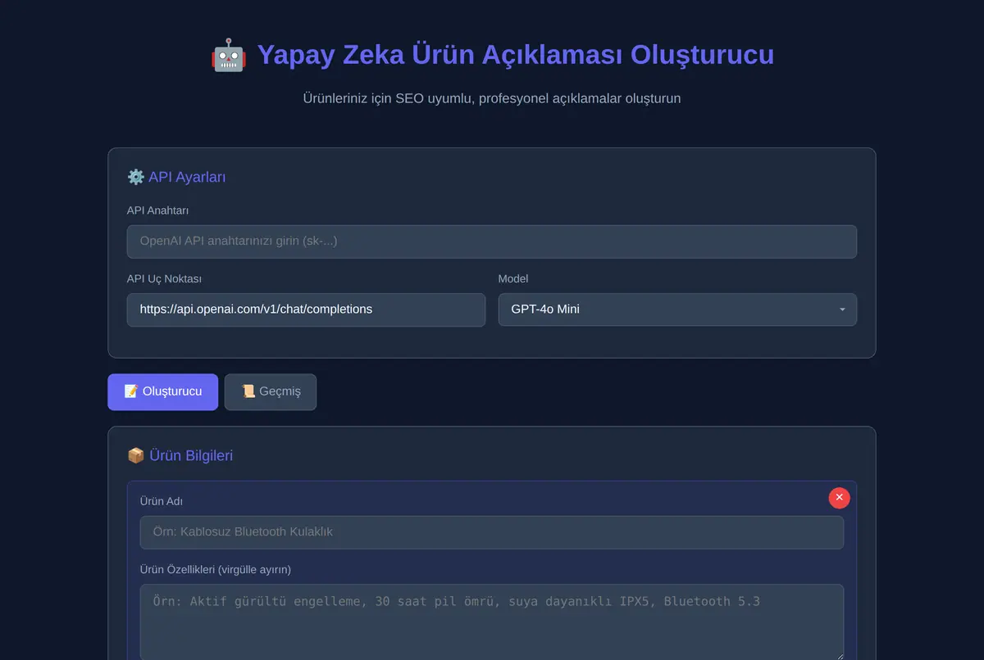
Task: Edit the API Uç Noktası URL field
Action: click(306, 310)
